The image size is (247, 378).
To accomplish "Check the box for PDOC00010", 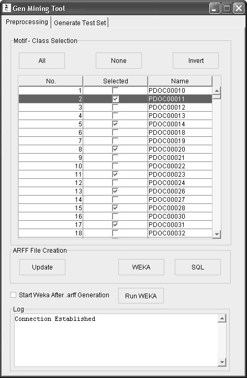I will (x=115, y=90).
